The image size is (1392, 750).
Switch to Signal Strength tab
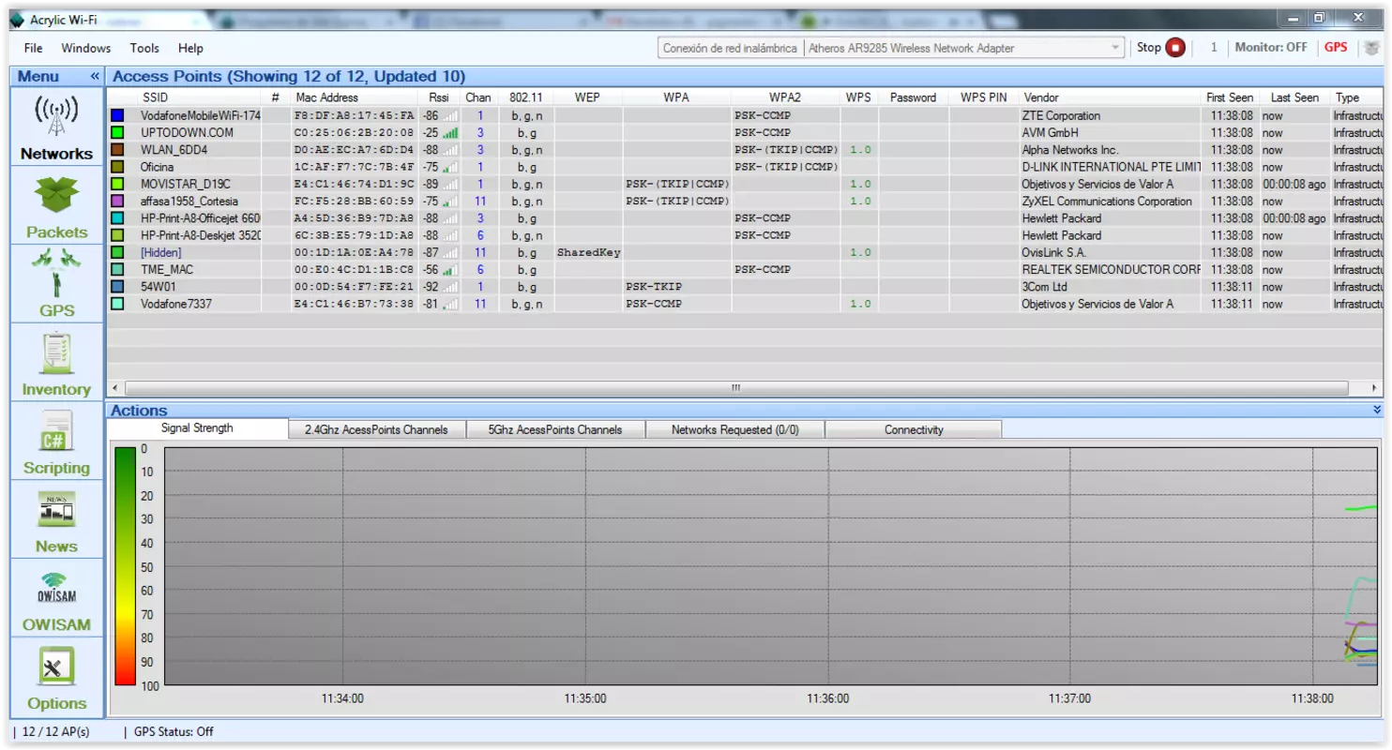coord(197,428)
